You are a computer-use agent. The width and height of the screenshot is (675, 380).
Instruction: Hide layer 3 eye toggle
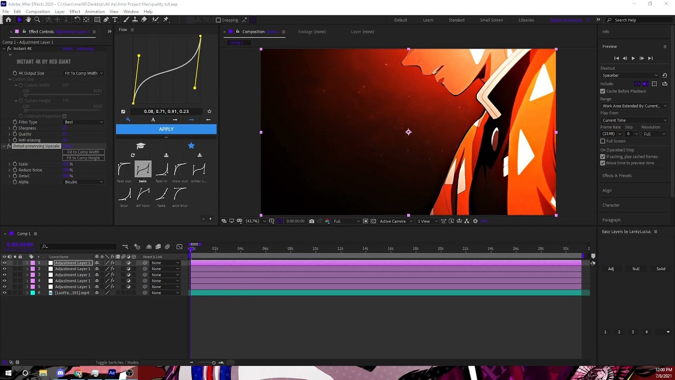click(x=4, y=275)
